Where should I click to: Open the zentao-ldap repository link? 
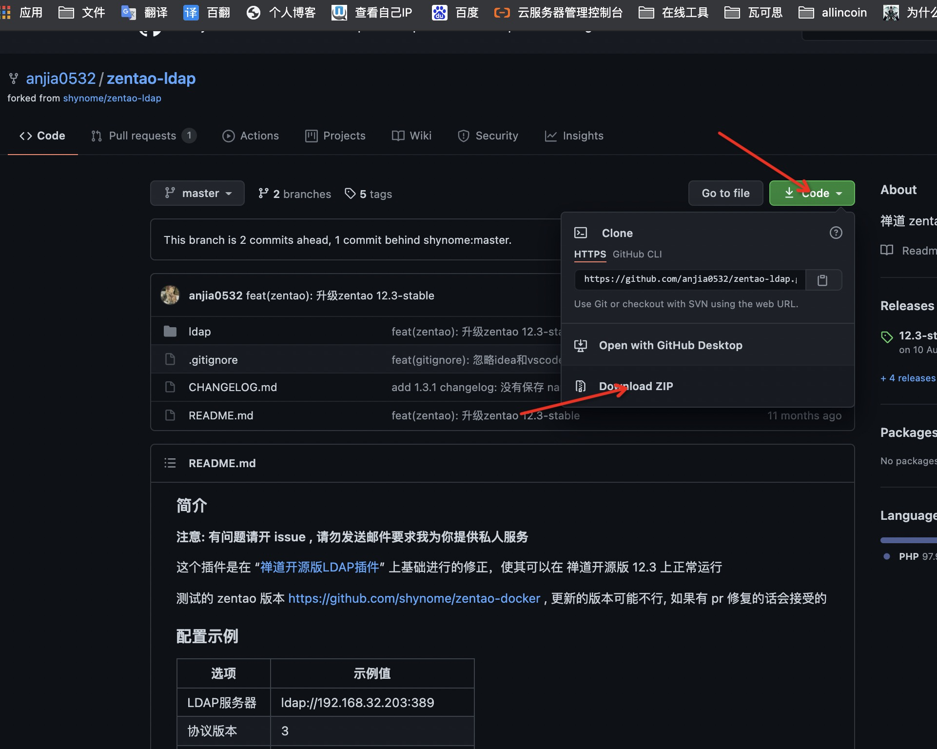(151, 79)
